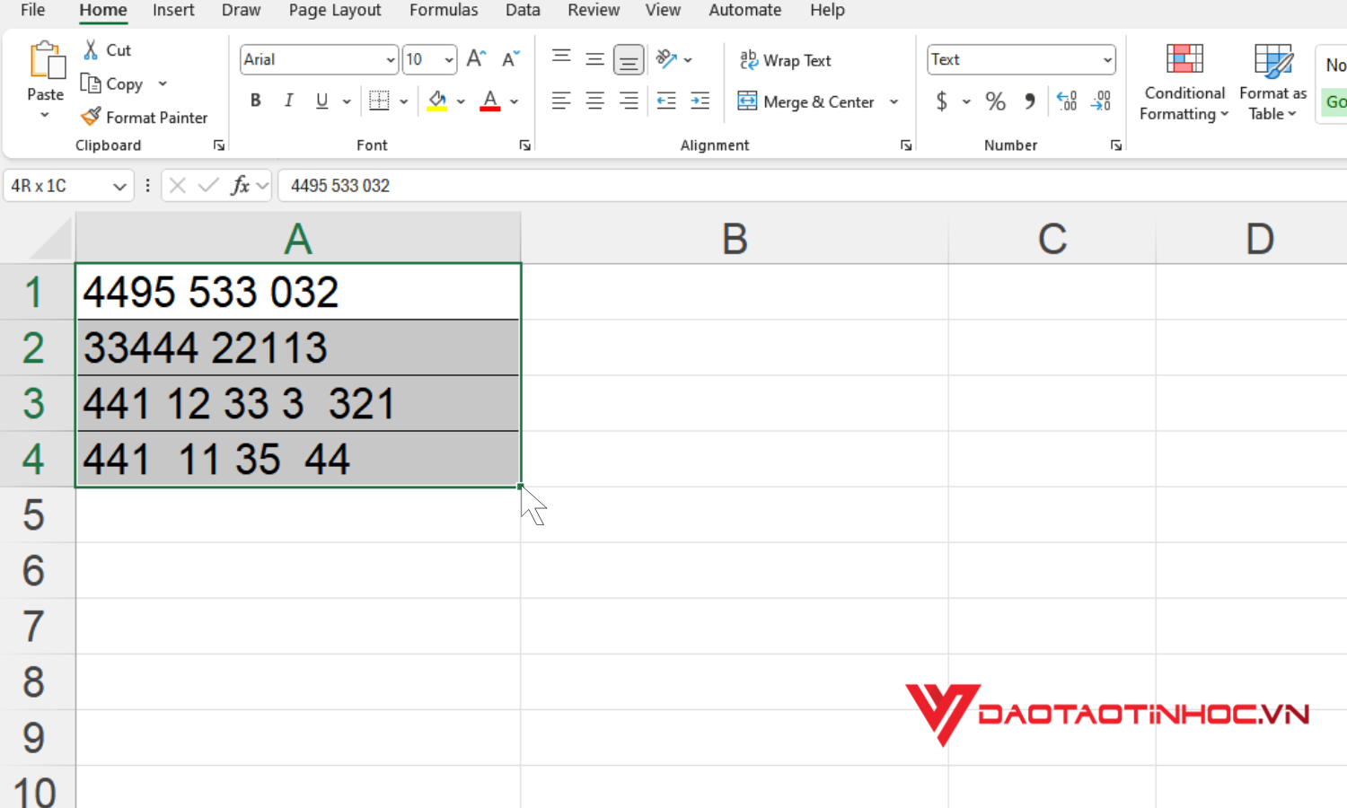Open the Name Box dropdown
The image size is (1347, 808).
[x=119, y=186]
